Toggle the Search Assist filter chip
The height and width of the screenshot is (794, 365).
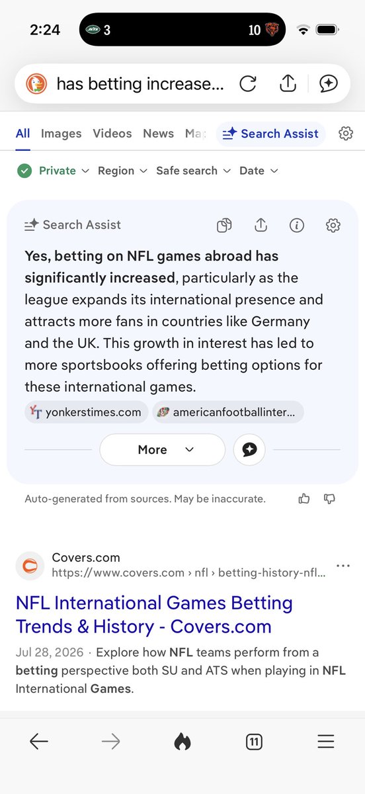[271, 134]
